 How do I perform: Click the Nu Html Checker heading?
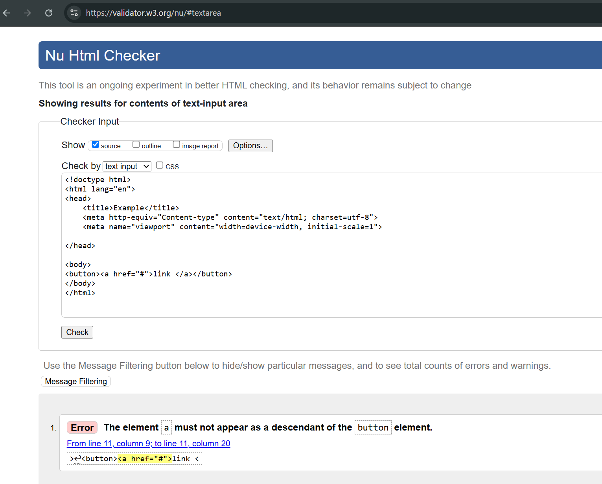pos(103,55)
